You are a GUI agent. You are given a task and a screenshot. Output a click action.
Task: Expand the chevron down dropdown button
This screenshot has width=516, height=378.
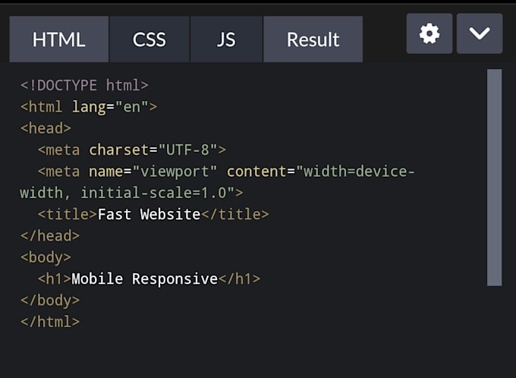coord(480,33)
